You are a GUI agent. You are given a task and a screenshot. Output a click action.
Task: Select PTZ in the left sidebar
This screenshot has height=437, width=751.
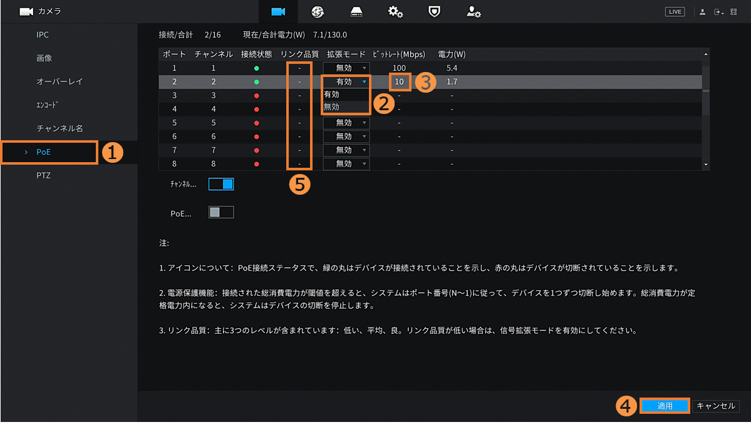click(43, 175)
